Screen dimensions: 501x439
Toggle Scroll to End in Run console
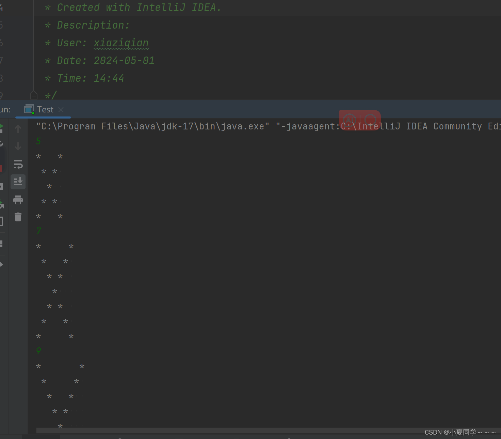pyautogui.click(x=18, y=182)
